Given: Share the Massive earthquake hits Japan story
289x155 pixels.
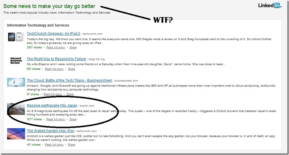Looking at the screenshot, I should pyautogui.click(x=73, y=119).
